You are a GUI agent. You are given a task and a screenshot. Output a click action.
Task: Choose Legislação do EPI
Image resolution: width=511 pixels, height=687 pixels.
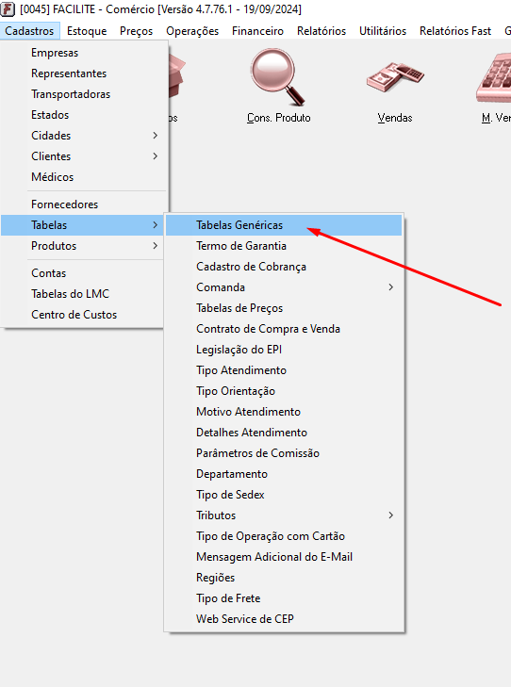(284, 350)
